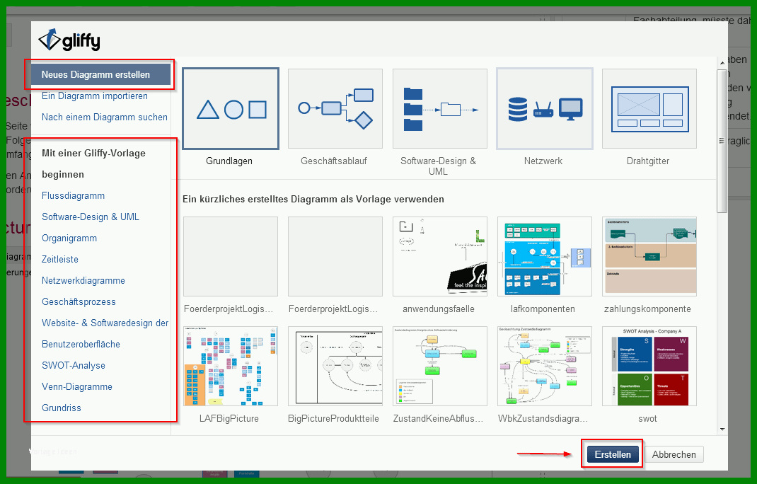Open Nach einem Diagramm suchen

(x=104, y=117)
